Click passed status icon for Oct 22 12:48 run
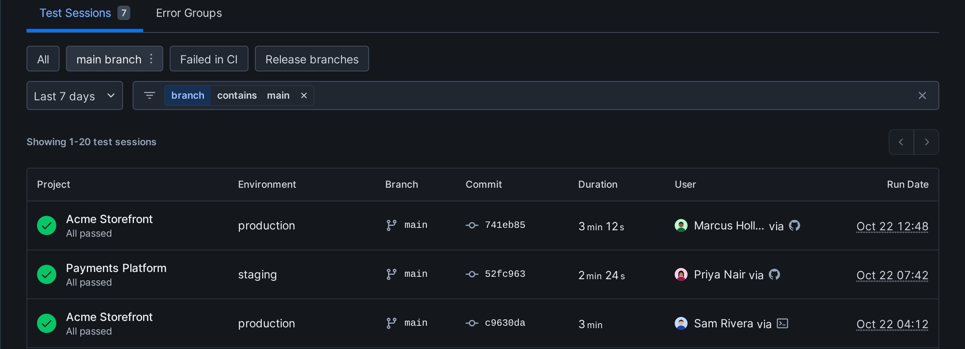Image resolution: width=965 pixels, height=349 pixels. [47, 225]
